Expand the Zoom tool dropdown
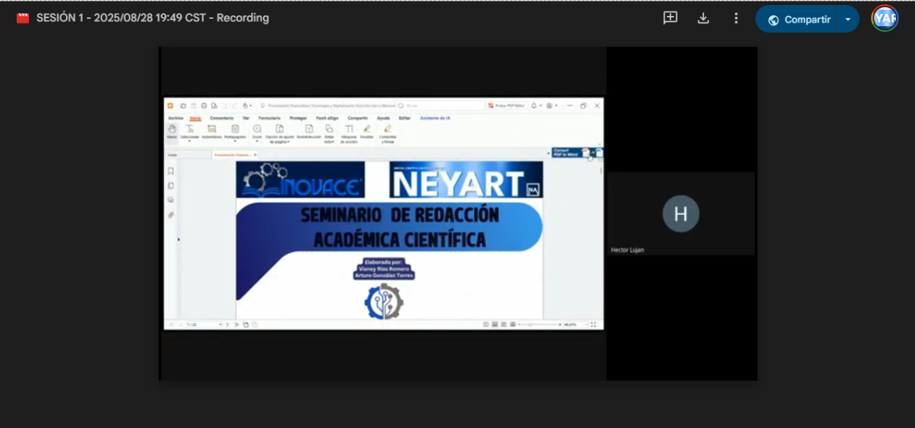Screen dimensions: 915x428 (257, 141)
